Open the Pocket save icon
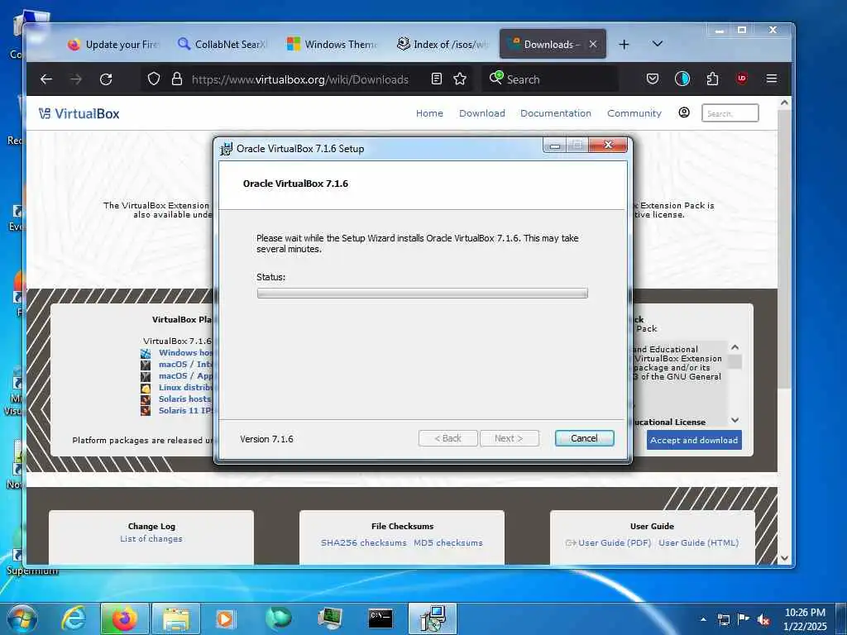The image size is (847, 635). pos(653,79)
